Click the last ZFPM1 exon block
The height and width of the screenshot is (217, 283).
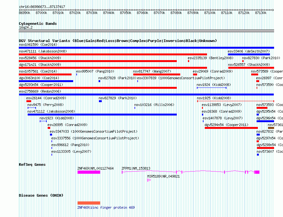pos(257,172)
